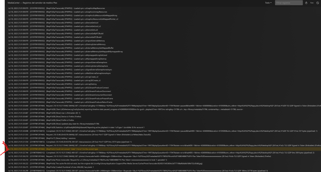
Task: Select log line cuMipmappedArrayDestroy
Action: point(57,59)
